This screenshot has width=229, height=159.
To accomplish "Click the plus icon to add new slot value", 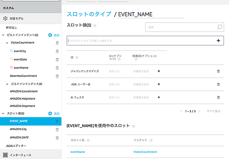I will pos(218,41).
